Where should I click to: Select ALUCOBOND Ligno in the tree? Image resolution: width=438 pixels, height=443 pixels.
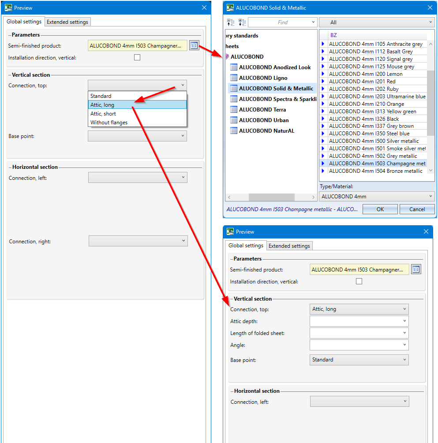tap(263, 78)
